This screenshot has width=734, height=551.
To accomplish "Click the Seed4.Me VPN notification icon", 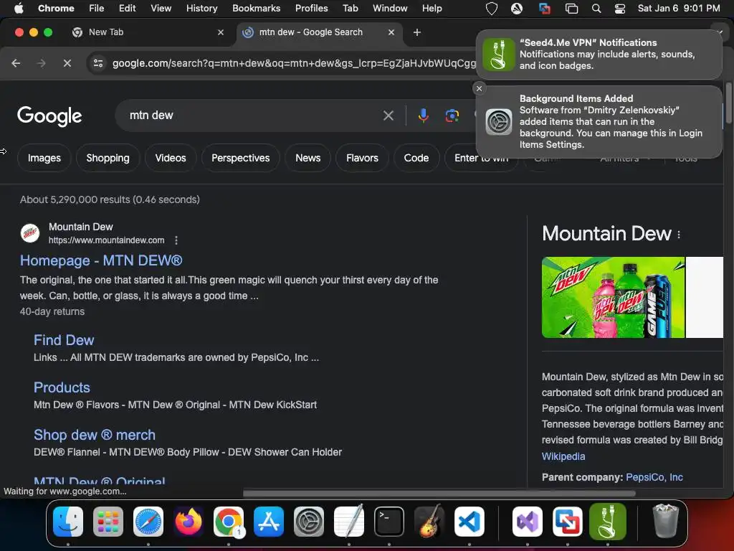I will pyautogui.click(x=499, y=55).
